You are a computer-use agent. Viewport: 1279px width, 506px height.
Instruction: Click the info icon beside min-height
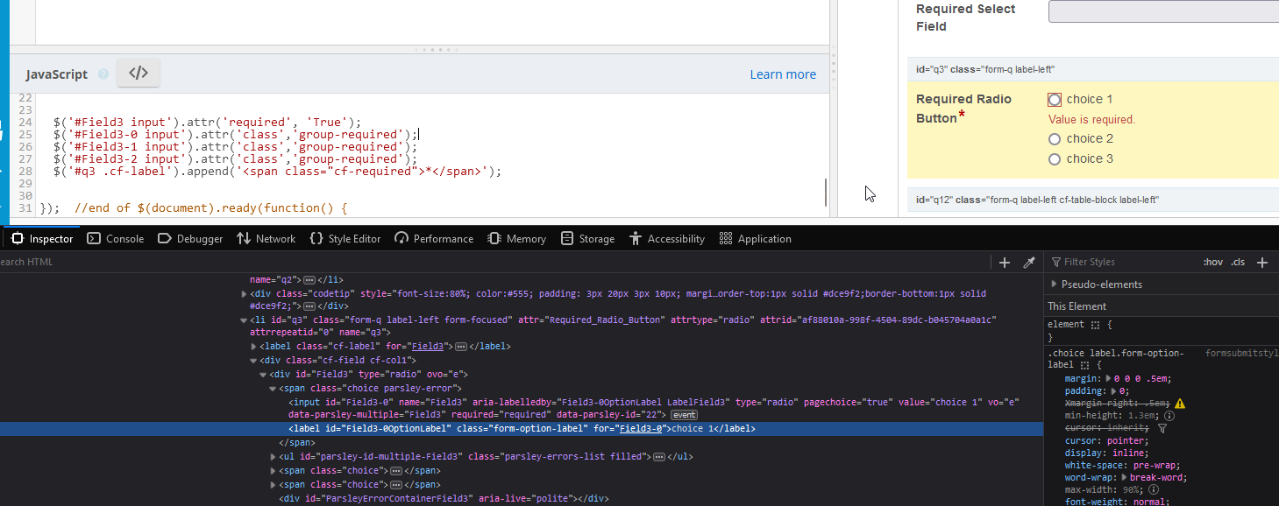tap(1169, 416)
